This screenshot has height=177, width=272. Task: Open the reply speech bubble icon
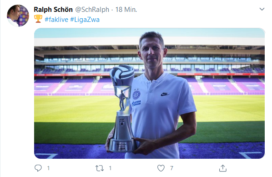(x=38, y=168)
